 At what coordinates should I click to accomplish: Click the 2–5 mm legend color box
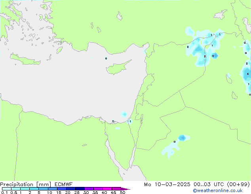(x=34, y=189)
